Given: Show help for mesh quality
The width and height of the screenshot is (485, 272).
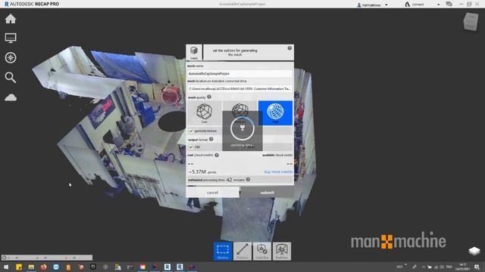Looking at the screenshot, I should pos(209,97).
